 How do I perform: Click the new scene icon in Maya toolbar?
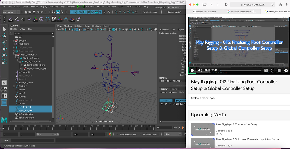(x=26, y=12)
